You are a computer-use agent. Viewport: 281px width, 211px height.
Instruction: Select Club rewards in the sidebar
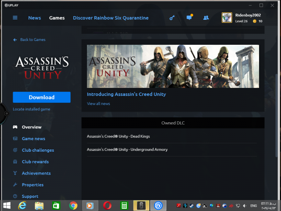pos(35,162)
